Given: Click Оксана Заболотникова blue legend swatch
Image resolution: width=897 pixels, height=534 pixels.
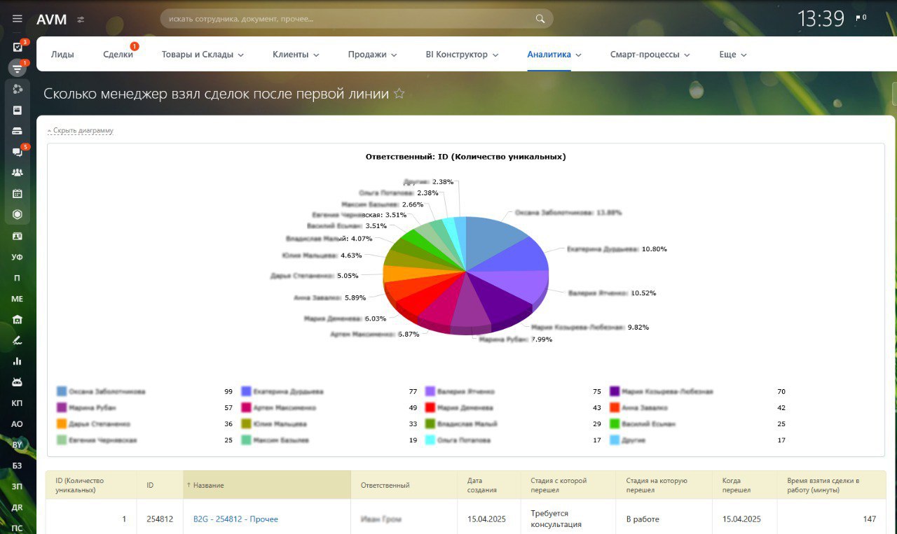Looking at the screenshot, I should click(x=62, y=392).
